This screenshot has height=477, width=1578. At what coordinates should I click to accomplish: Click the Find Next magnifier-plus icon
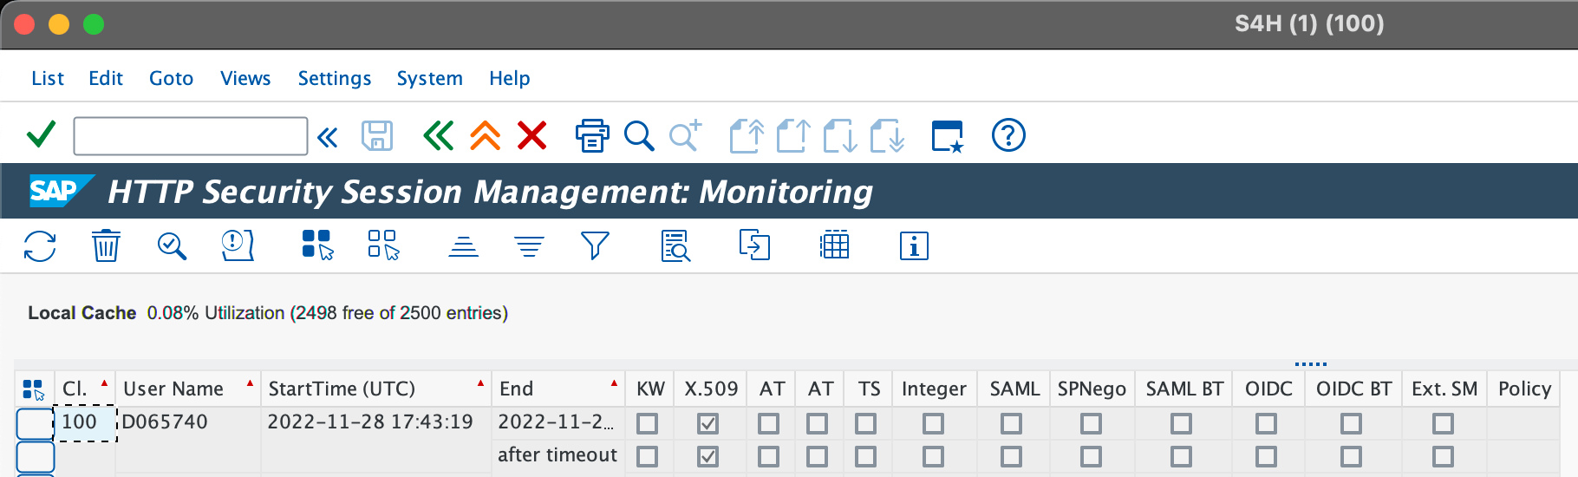pyautogui.click(x=685, y=136)
